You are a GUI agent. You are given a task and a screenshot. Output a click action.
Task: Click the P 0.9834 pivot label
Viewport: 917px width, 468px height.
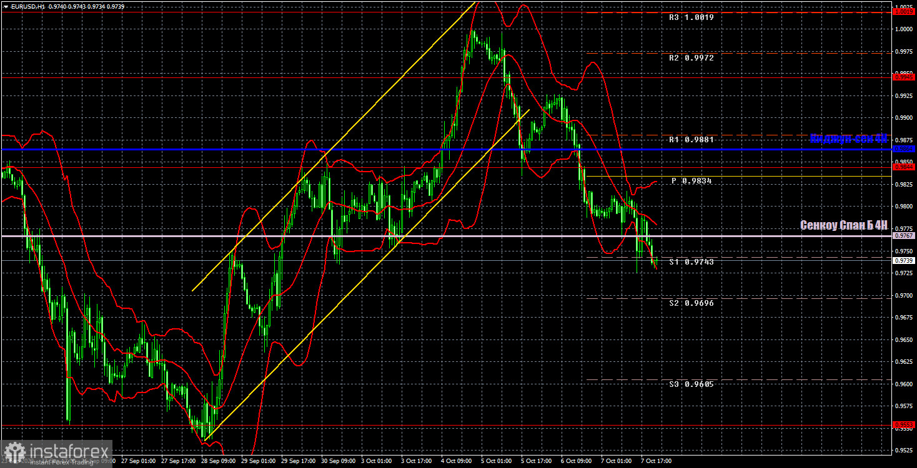tap(691, 180)
